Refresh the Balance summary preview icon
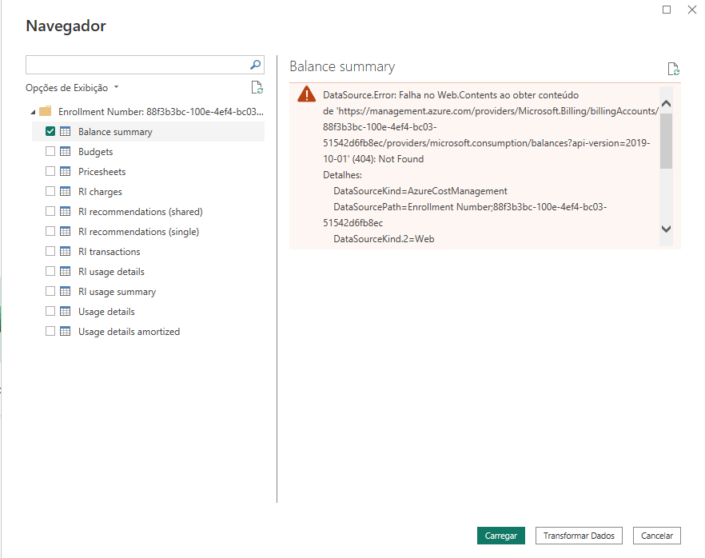705x558 pixels. 674,69
